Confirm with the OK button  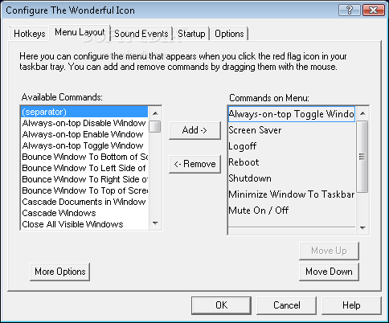(221, 305)
